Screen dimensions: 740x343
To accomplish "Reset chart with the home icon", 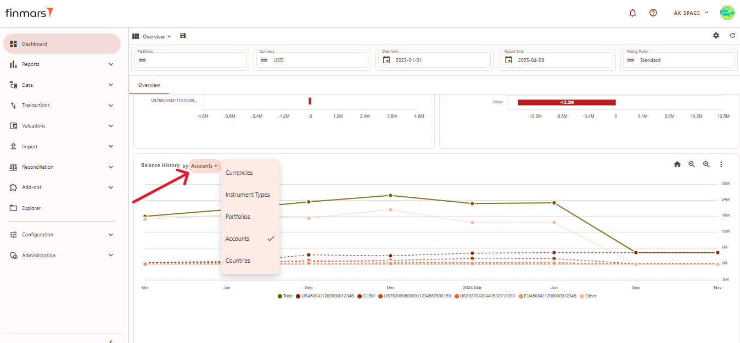I will (677, 164).
